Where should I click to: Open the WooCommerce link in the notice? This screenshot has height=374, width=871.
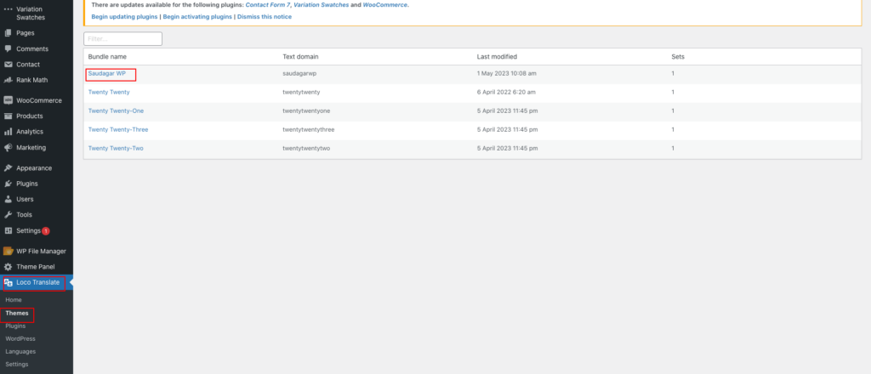click(x=385, y=4)
